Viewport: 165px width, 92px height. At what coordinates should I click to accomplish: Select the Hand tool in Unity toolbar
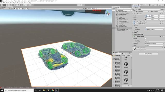(2, 5)
